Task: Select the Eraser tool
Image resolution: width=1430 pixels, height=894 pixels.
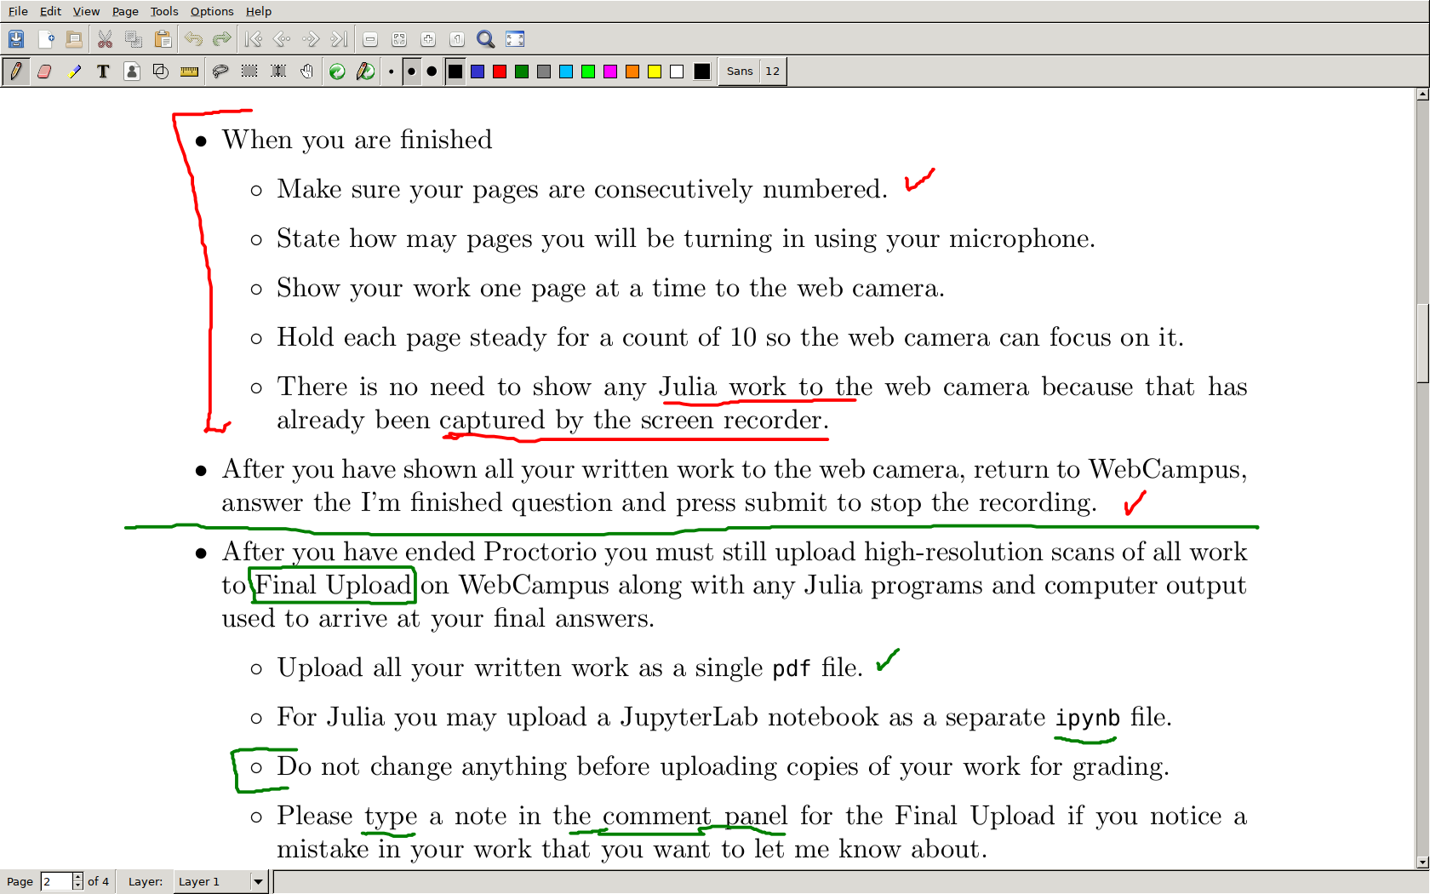Action: pyautogui.click(x=44, y=72)
